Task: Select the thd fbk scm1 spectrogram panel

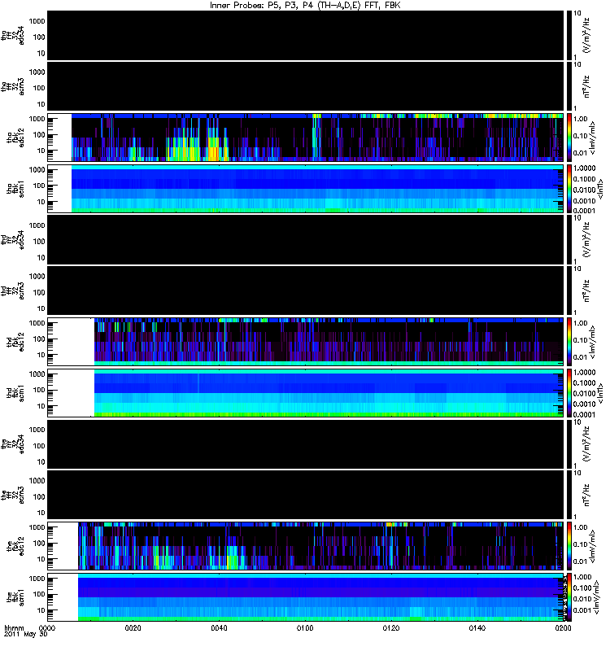Action: [305, 393]
